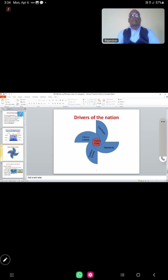Tap the three-dots more options handle
The width and height of the screenshot is (168, 280).
tap(163, 122)
